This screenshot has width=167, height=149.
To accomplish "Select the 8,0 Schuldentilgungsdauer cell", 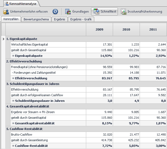I will [153, 101].
